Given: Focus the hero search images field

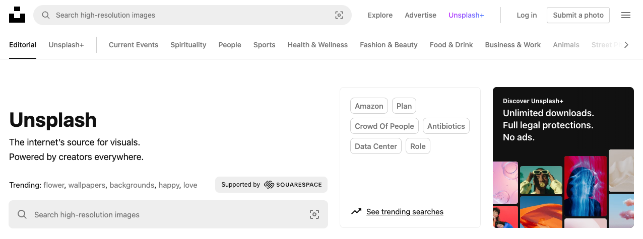Looking at the screenshot, I should 168,214.
